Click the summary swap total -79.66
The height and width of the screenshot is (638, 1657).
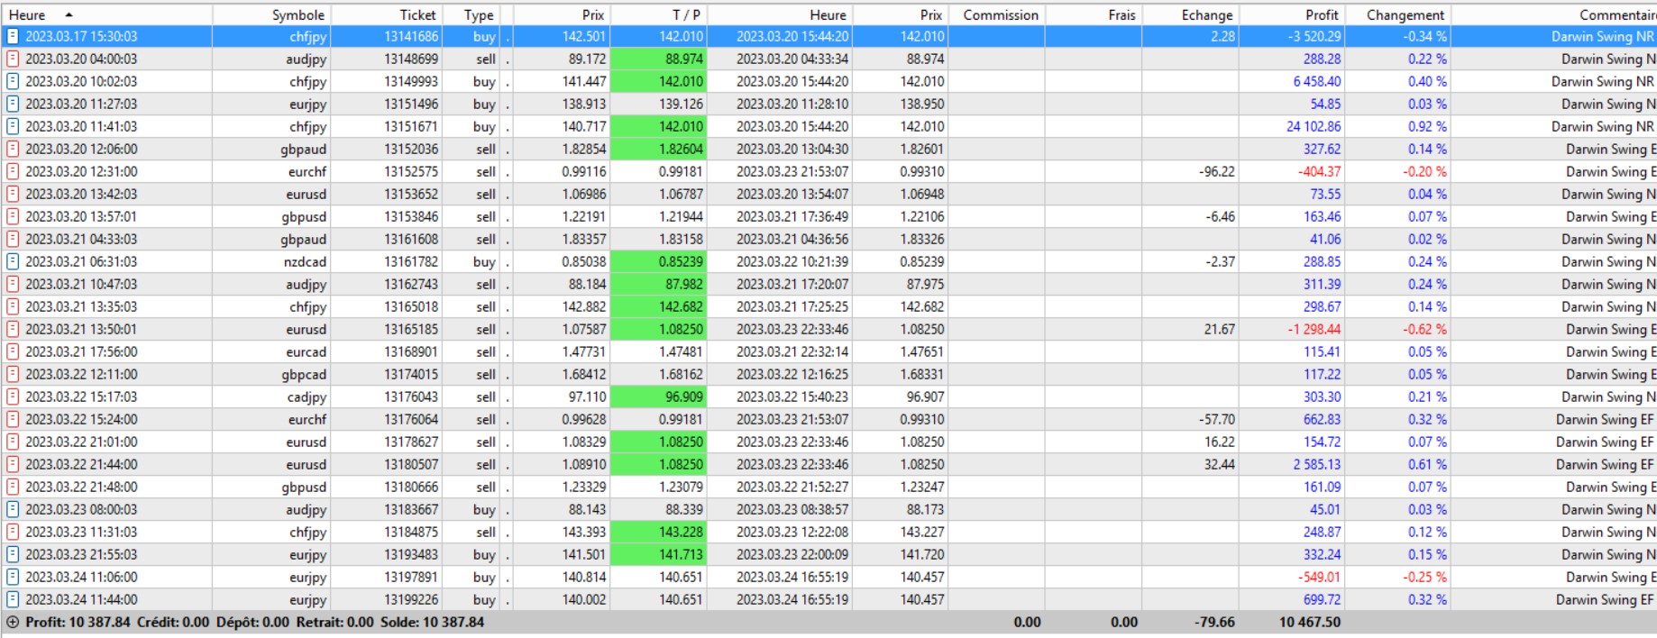(1214, 622)
